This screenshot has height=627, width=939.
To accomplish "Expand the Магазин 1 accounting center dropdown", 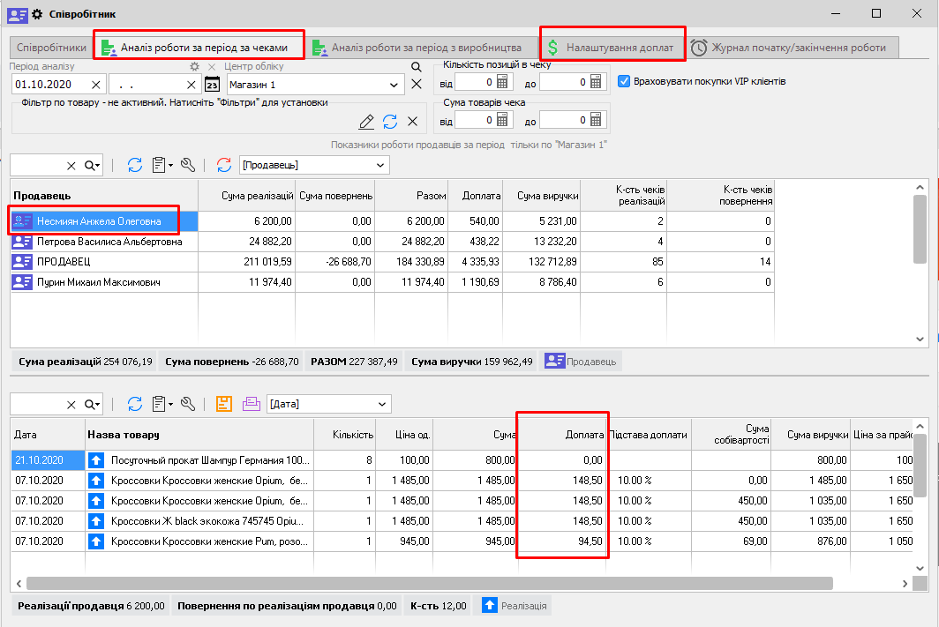I will pyautogui.click(x=394, y=85).
